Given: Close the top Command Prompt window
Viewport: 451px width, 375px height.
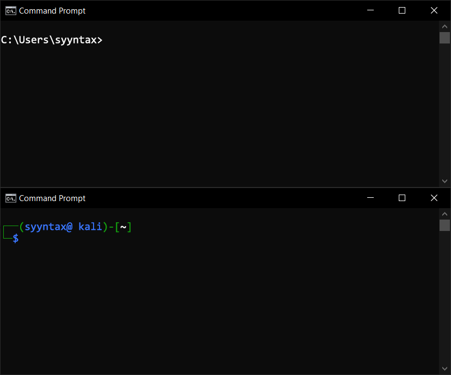Looking at the screenshot, I should (x=434, y=10).
